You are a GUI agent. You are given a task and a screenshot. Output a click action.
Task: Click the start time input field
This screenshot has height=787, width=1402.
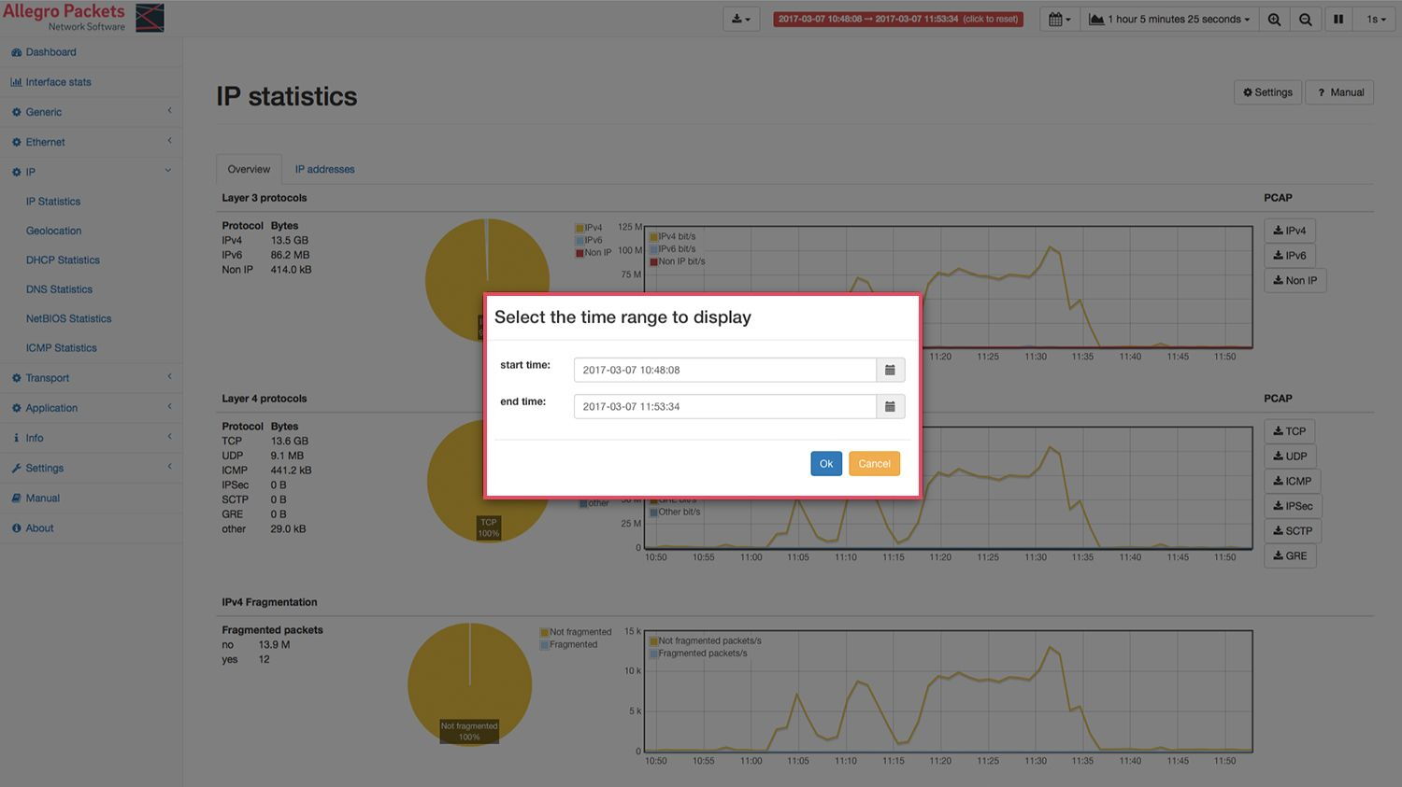coord(724,371)
